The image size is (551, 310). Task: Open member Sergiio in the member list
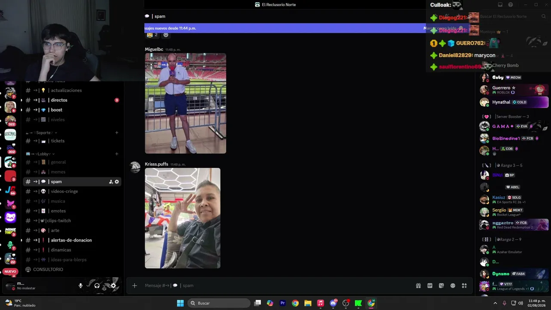pos(514,212)
